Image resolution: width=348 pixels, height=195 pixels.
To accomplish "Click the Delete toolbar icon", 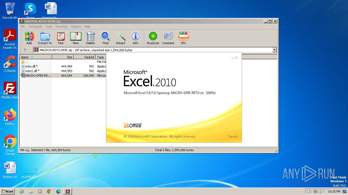I will [91, 38].
